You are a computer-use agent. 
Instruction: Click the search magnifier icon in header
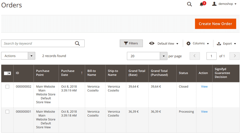coord(189,4)
